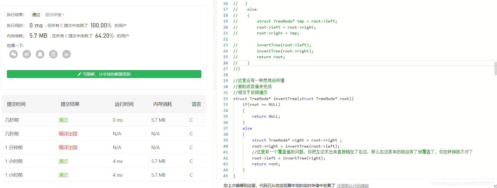The height and width of the screenshot is (188, 497).
Task: Close the restore-notice bar with the X
Action: [495, 186]
